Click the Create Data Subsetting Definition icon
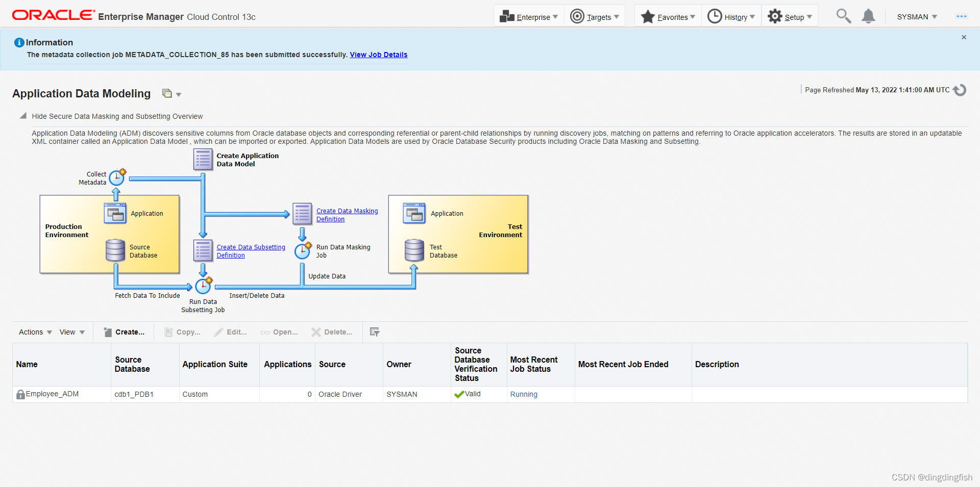 tap(203, 251)
